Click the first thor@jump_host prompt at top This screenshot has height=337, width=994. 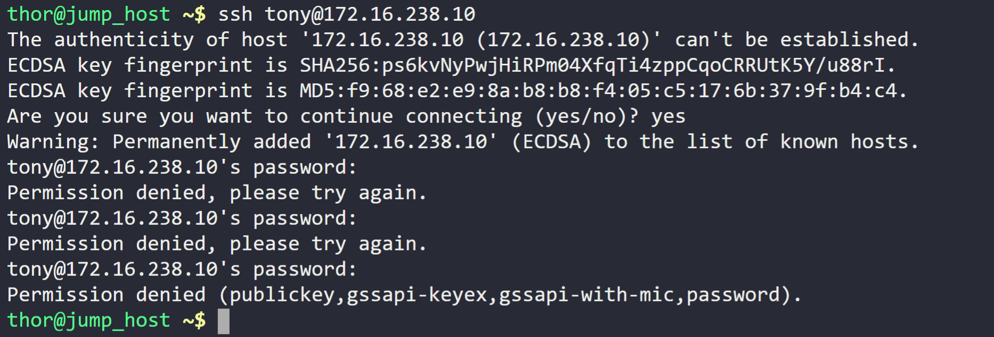pyautogui.click(x=107, y=14)
